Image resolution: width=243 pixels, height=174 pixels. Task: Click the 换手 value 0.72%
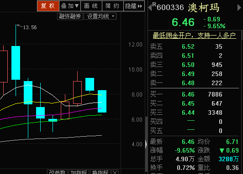[x=185, y=168]
